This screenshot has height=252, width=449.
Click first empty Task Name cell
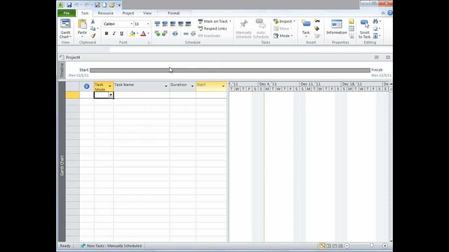coord(142,95)
